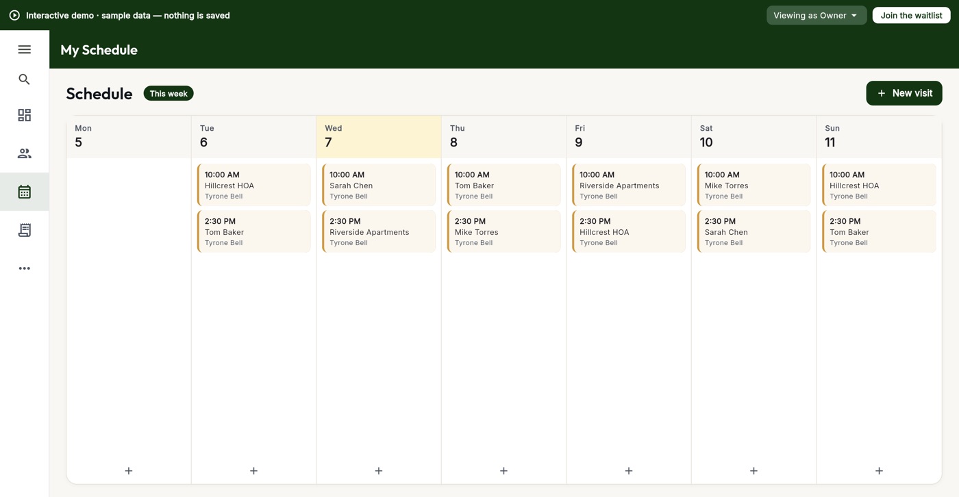The height and width of the screenshot is (497, 959).
Task: Open the clients people icon
Action: click(x=25, y=153)
